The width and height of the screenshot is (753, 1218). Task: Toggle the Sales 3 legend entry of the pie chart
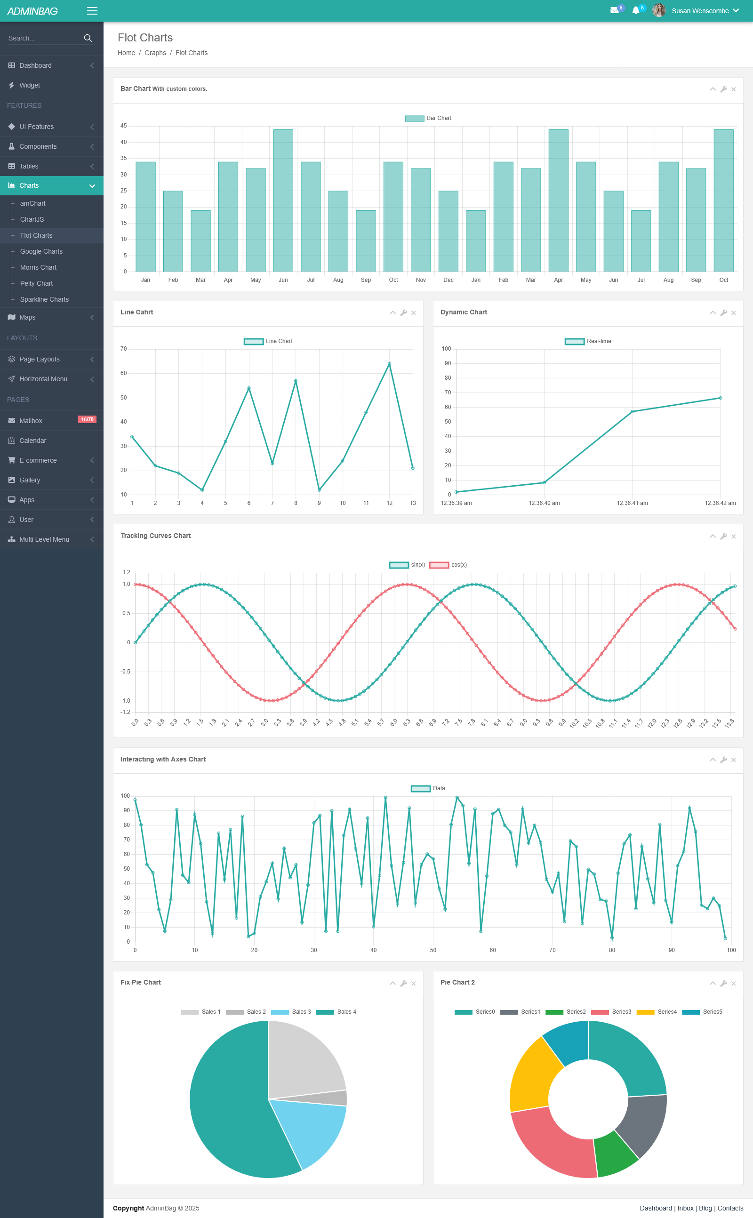[291, 1012]
